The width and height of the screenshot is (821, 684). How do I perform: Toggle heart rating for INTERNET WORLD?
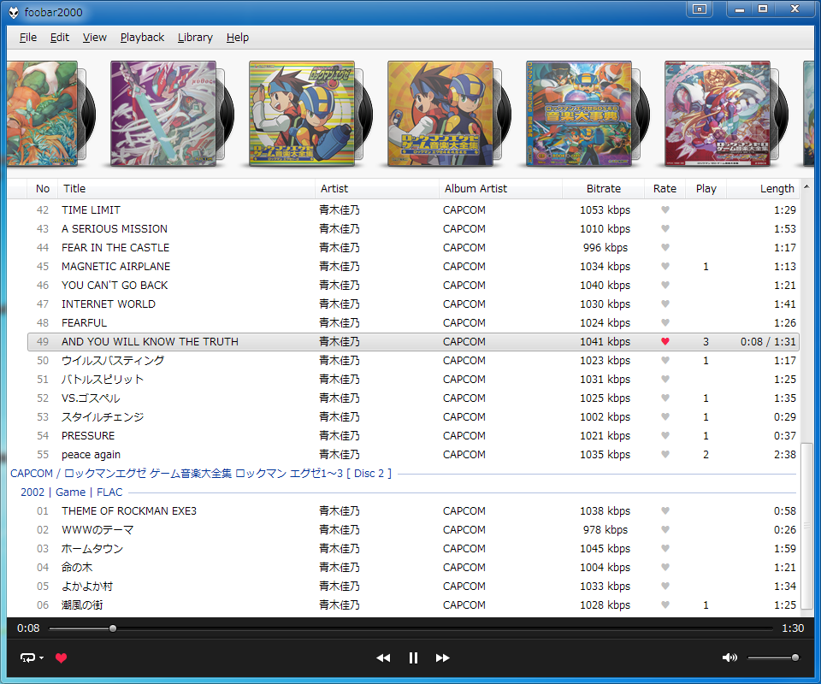point(665,304)
